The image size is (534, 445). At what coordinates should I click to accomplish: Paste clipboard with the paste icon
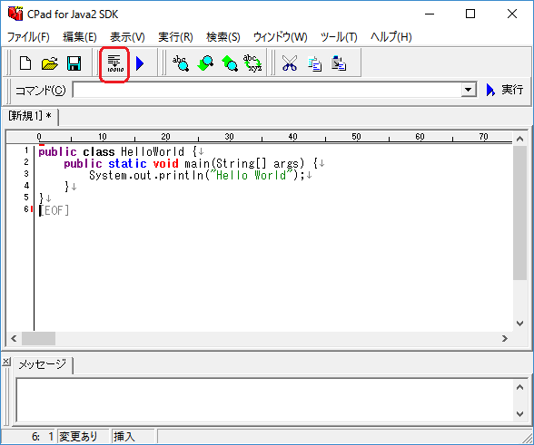[x=339, y=63]
